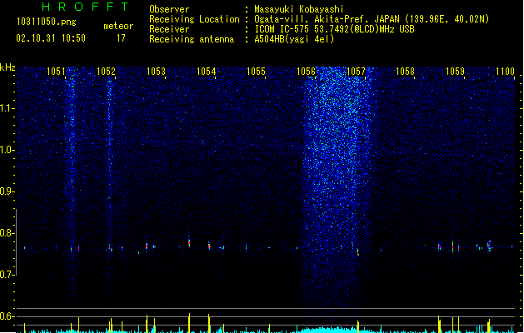Click the Ogata-vill. Akita-Pref. JAPAN location text

tap(372, 19)
